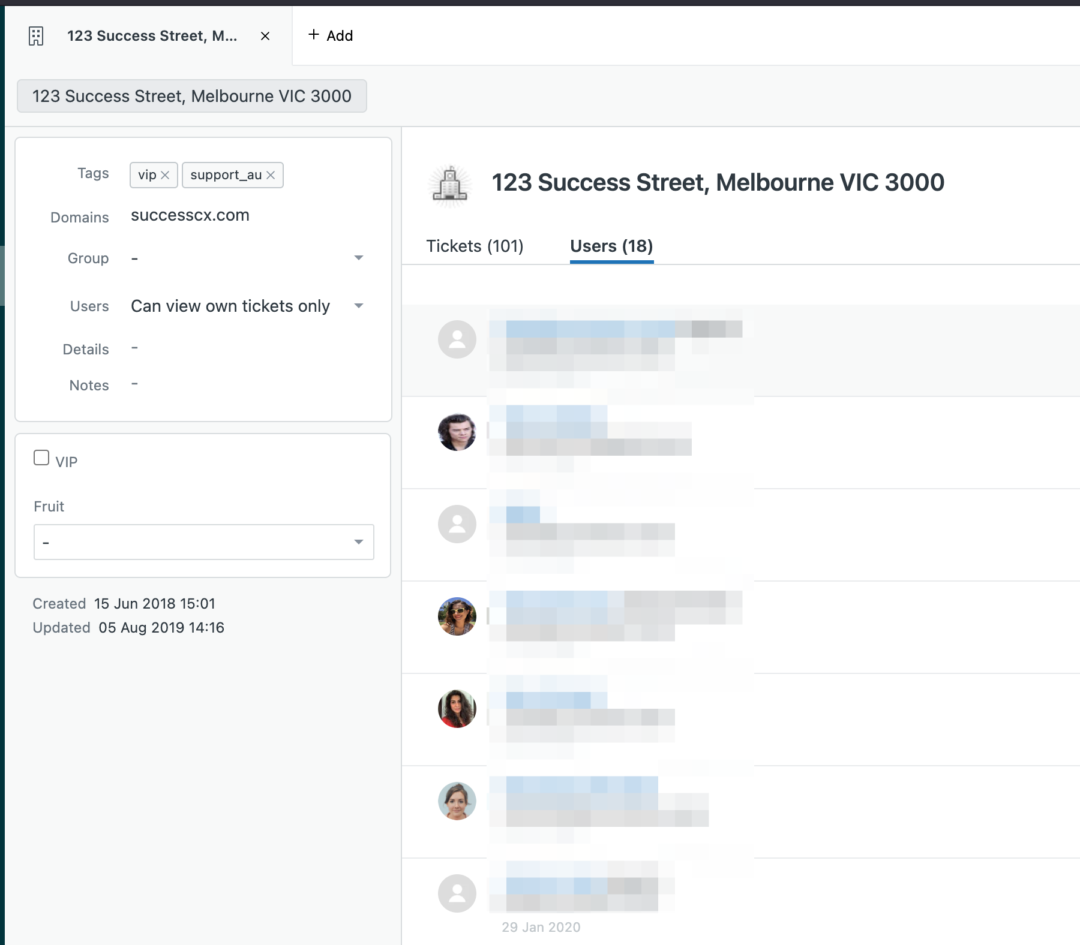Click the organization building icon in tab

(36, 36)
